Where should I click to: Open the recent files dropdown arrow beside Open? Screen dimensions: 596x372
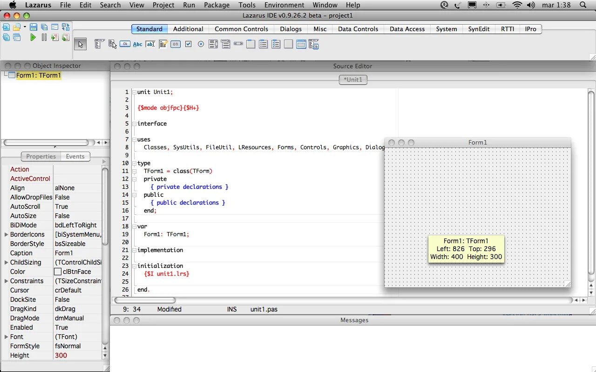25,27
